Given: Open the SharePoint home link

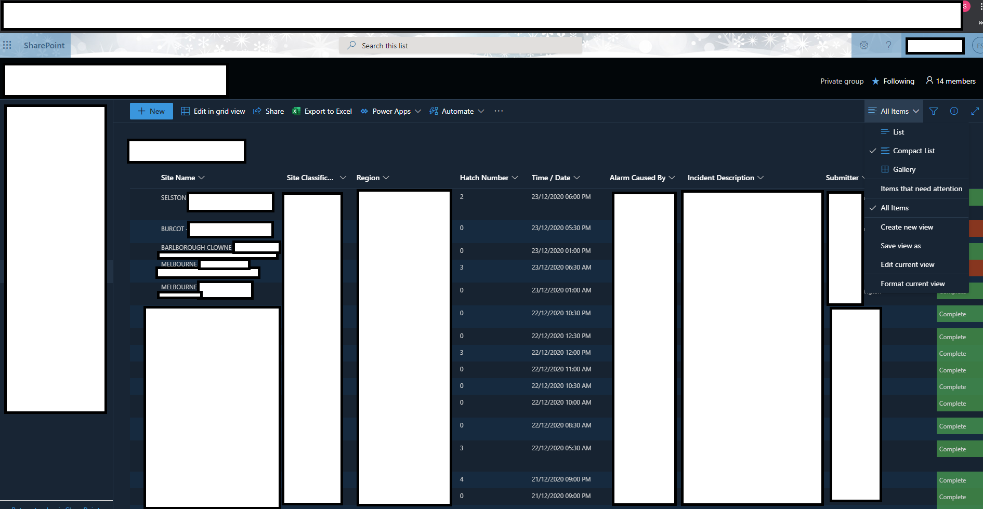Looking at the screenshot, I should pos(44,45).
